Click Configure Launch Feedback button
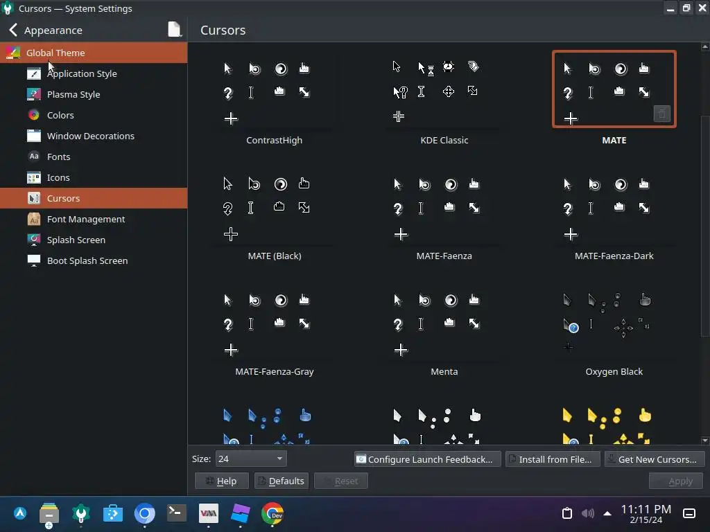Viewport: 710px width, 532px height. tap(427, 459)
